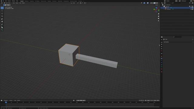Collapse the Collection in outliner
Viewport: 194px width, 109px height.
[x=163, y=6]
